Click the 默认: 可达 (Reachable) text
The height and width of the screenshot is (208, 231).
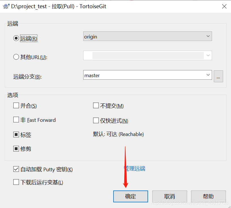point(118,134)
